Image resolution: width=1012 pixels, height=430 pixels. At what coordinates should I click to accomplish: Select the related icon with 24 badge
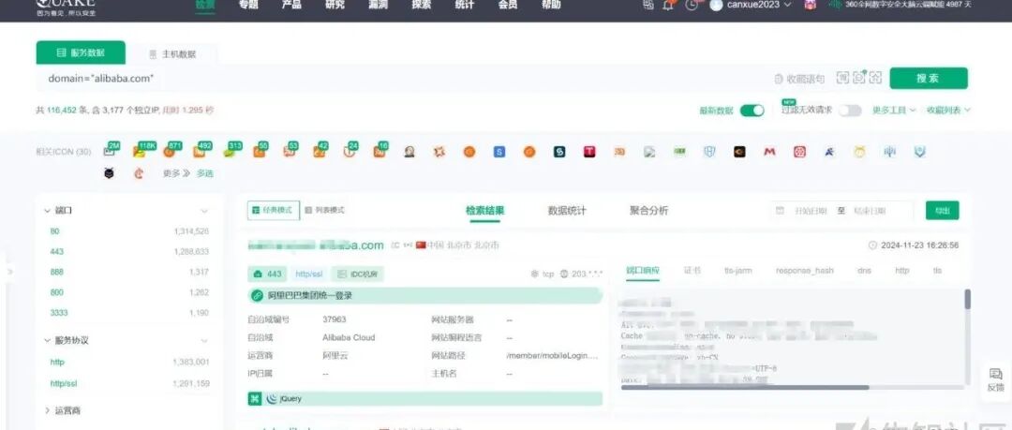coord(350,152)
